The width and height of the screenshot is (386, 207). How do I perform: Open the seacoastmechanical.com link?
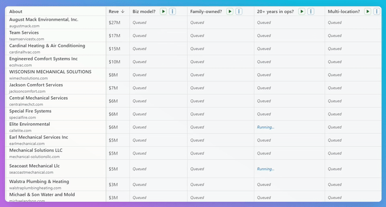[31, 172]
